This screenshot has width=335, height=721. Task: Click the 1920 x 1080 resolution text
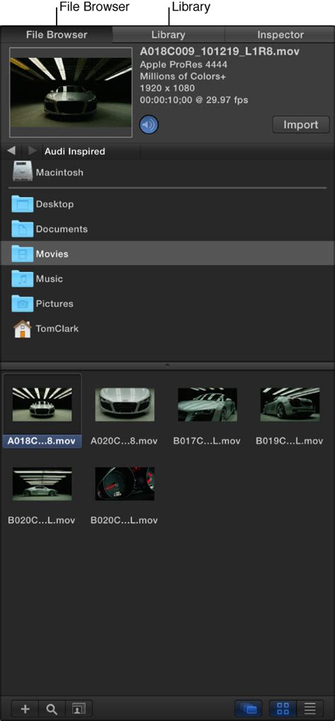pyautogui.click(x=167, y=88)
